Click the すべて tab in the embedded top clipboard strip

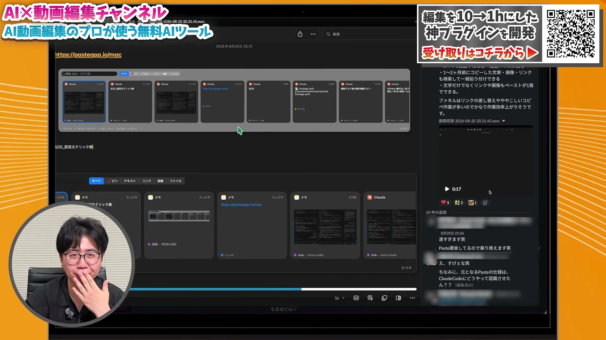124,74
